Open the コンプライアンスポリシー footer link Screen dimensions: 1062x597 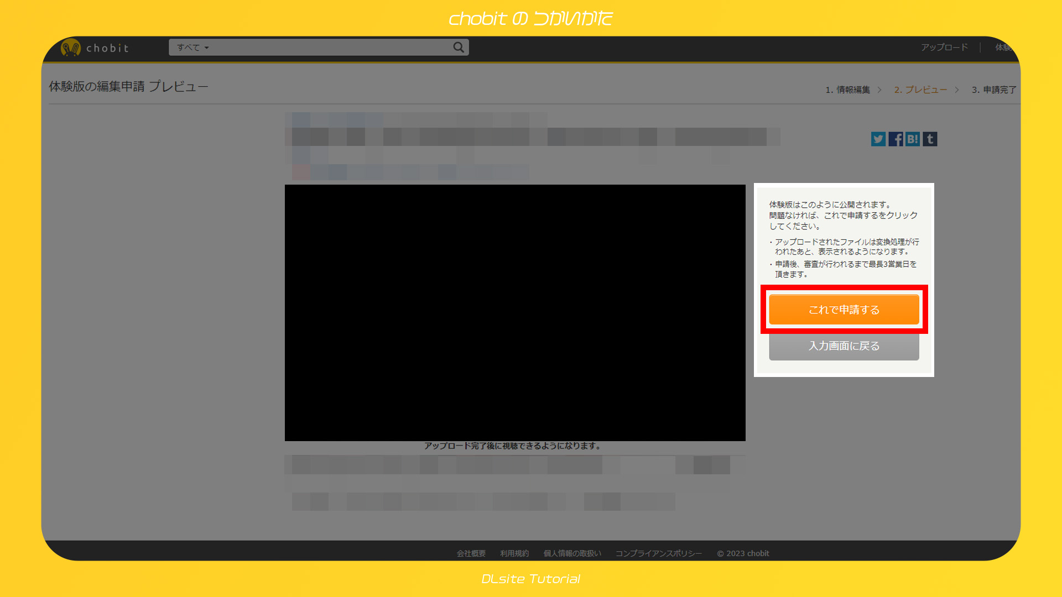pyautogui.click(x=658, y=553)
